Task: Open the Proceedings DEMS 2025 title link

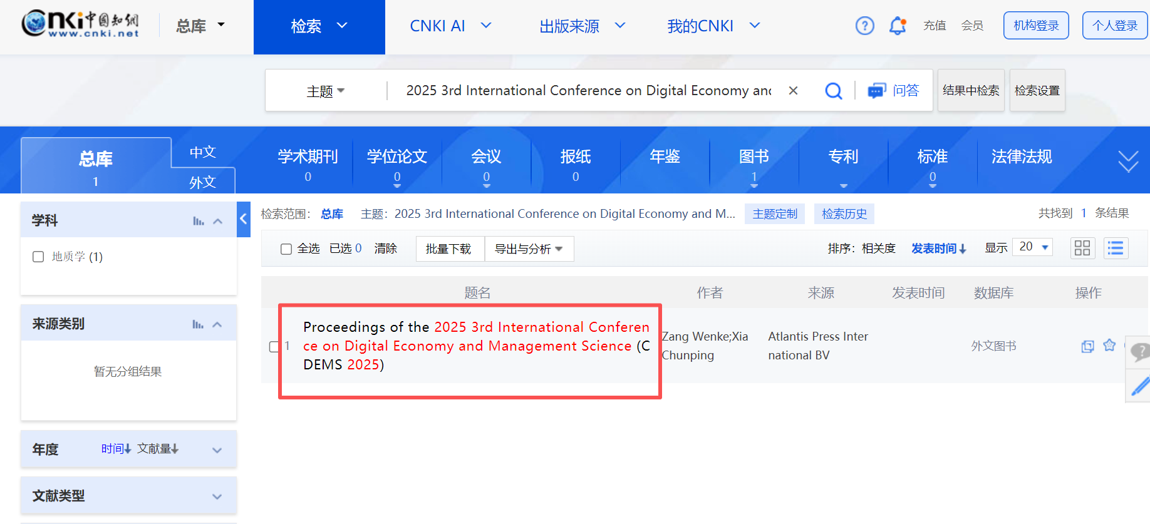Action: tap(477, 346)
